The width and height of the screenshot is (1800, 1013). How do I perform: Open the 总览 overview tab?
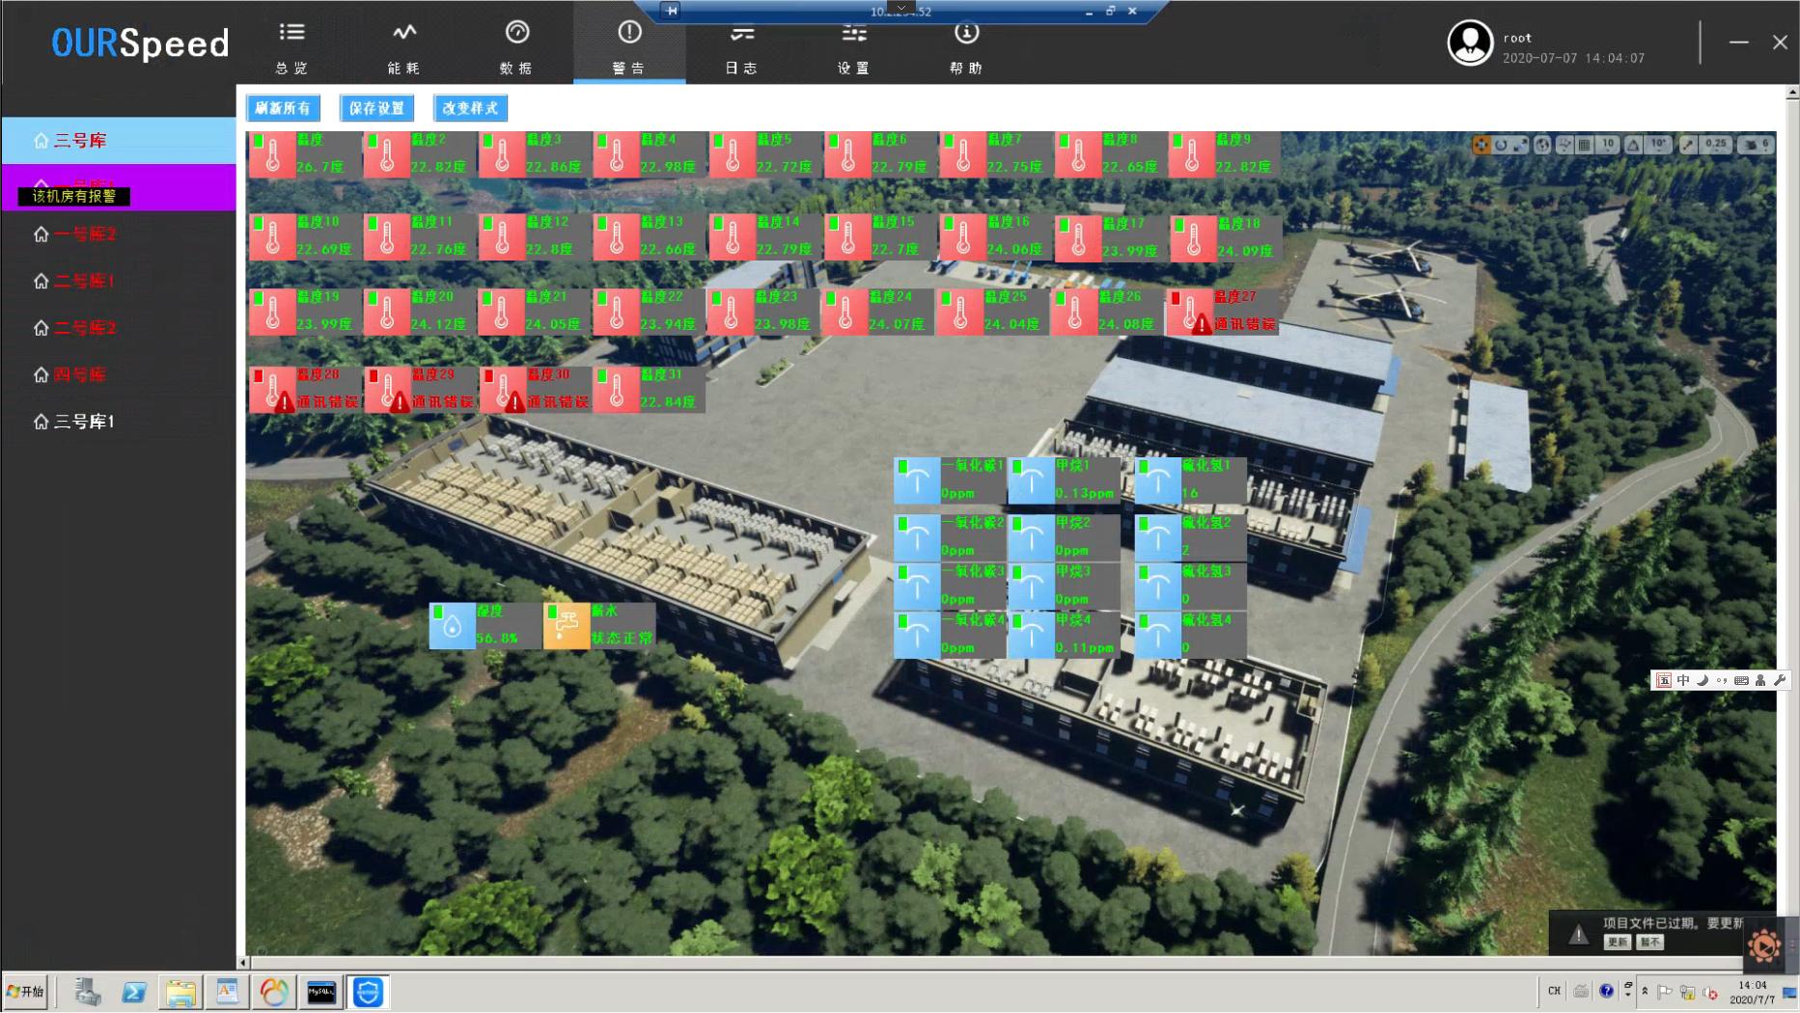pos(291,45)
